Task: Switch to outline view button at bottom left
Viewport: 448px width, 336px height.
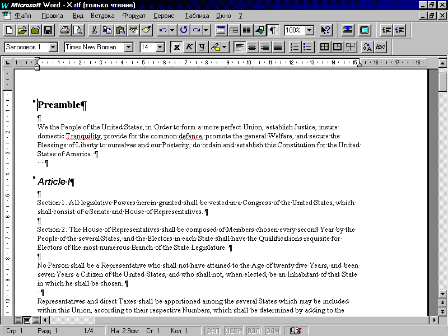Action: click(36, 320)
